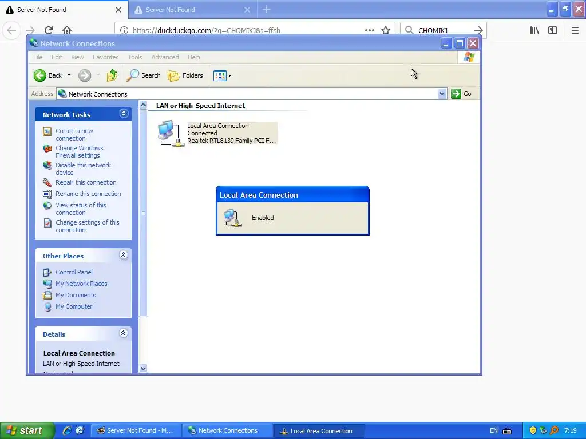586x439 pixels.
Task: Click Rename this connection
Action: coord(88,194)
